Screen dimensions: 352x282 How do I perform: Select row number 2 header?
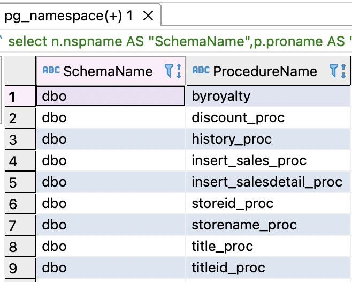pos(20,118)
